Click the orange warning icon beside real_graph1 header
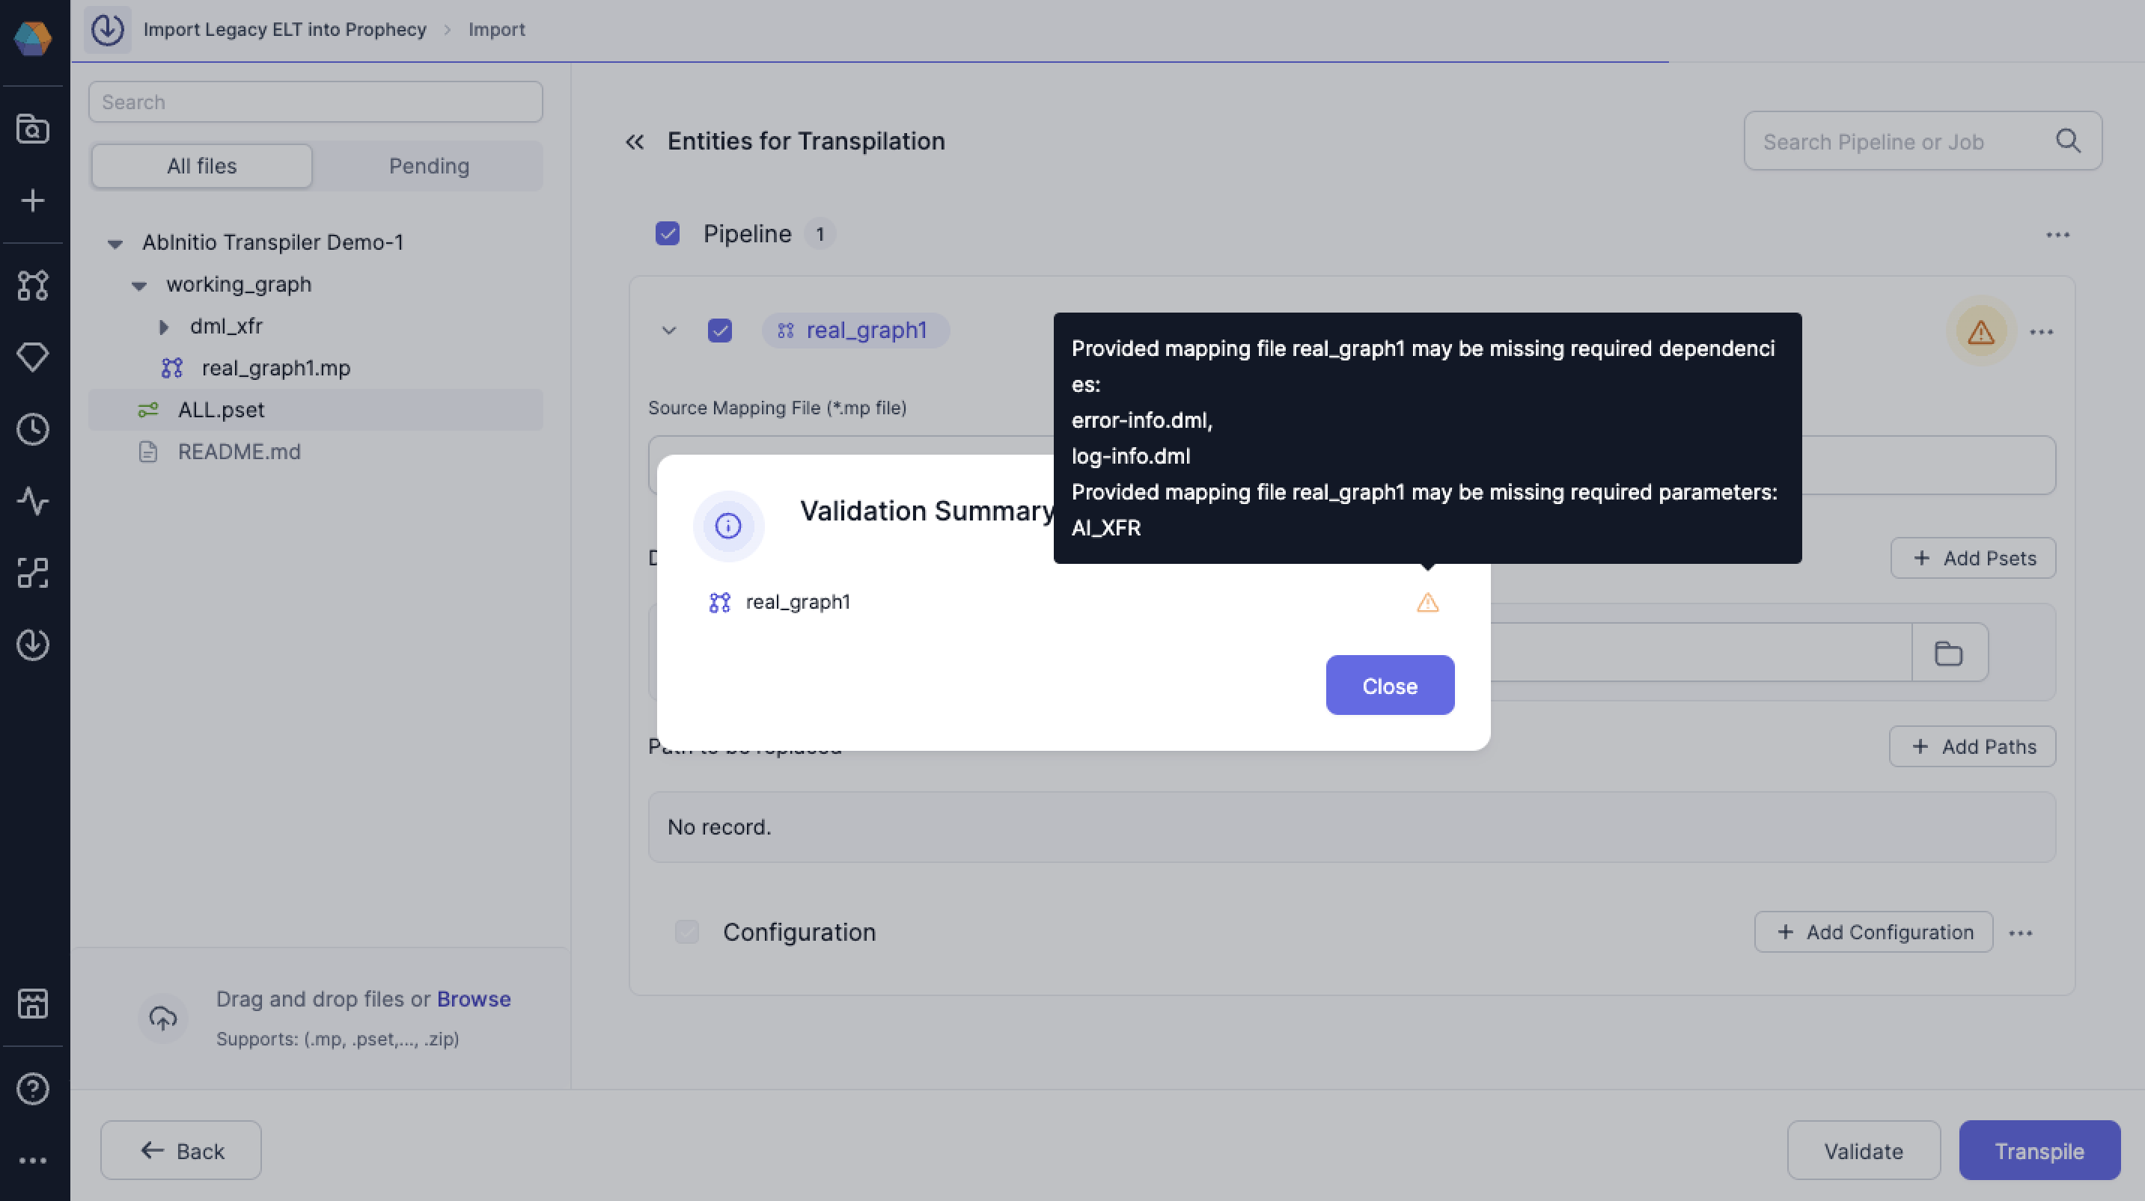This screenshot has height=1201, width=2145. coord(1980,332)
